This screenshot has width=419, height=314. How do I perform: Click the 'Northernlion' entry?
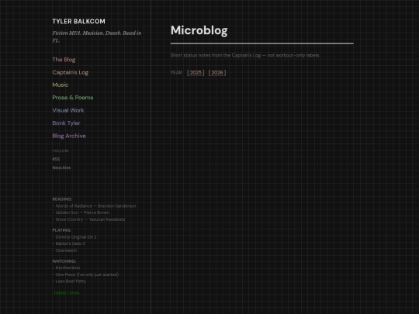tap(66, 267)
